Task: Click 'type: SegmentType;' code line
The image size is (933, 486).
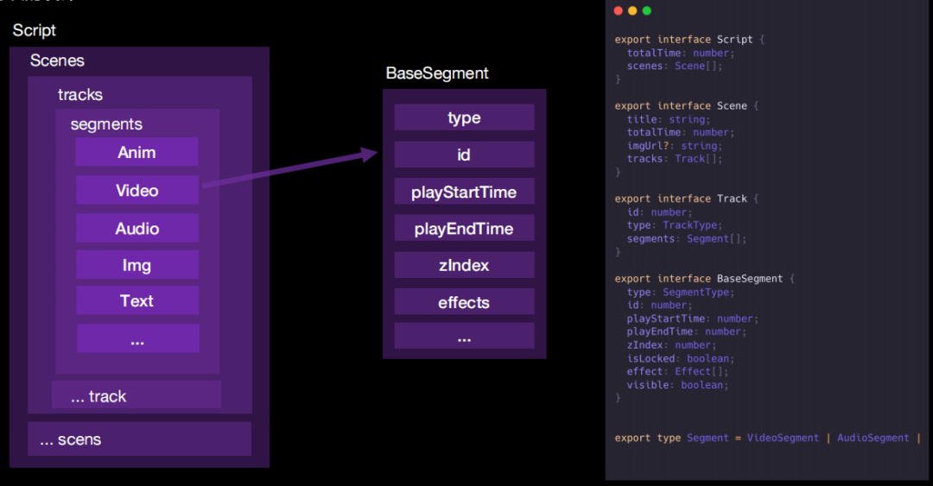Action: coord(680,292)
